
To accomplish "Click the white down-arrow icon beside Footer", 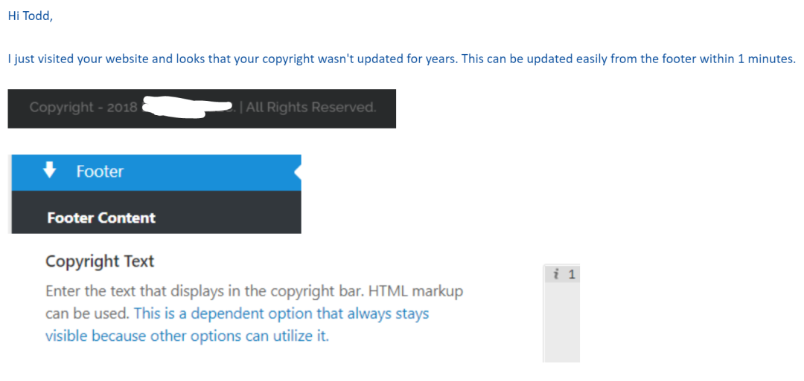I will click(49, 171).
